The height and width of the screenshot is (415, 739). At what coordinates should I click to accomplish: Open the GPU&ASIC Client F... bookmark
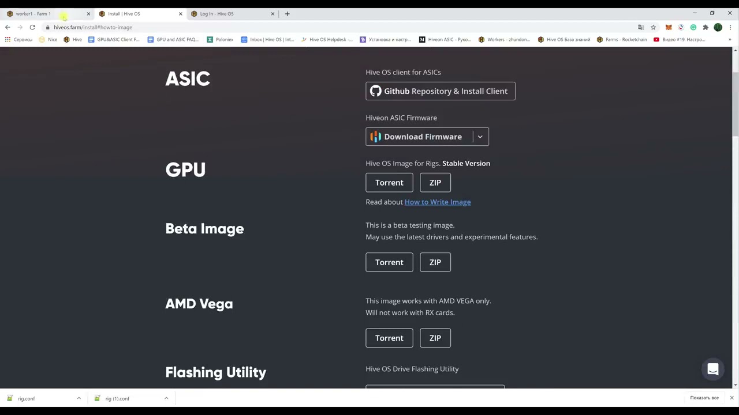point(114,39)
